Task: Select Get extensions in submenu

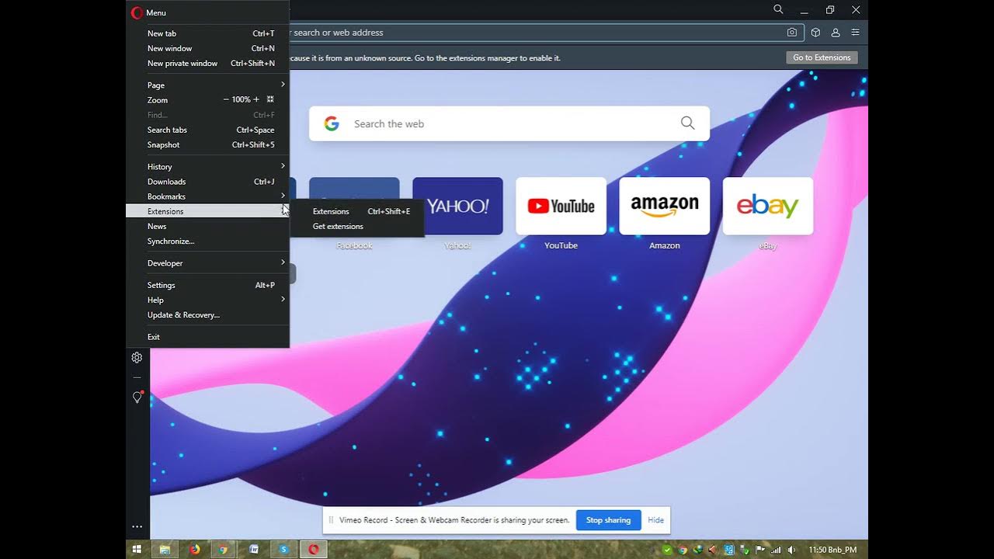Action: 357,226
